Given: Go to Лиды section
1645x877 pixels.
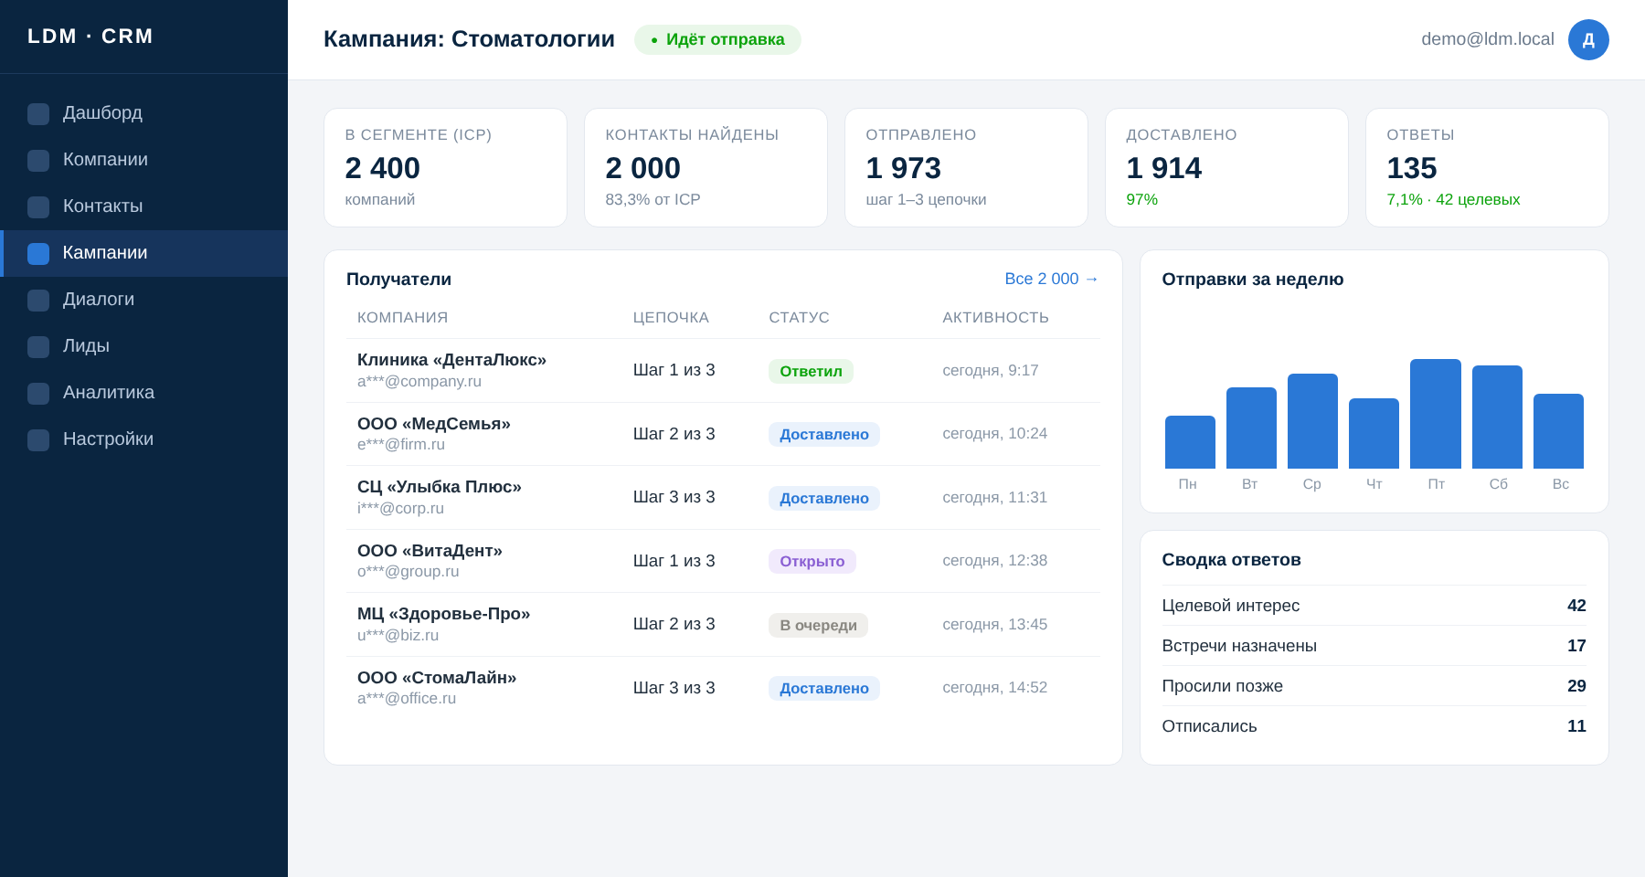Looking at the screenshot, I should click(143, 346).
